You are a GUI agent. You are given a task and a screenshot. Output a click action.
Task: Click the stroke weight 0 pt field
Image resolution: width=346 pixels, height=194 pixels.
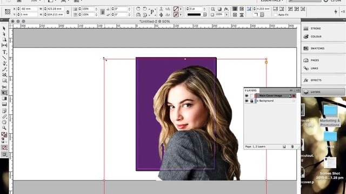click(x=196, y=9)
